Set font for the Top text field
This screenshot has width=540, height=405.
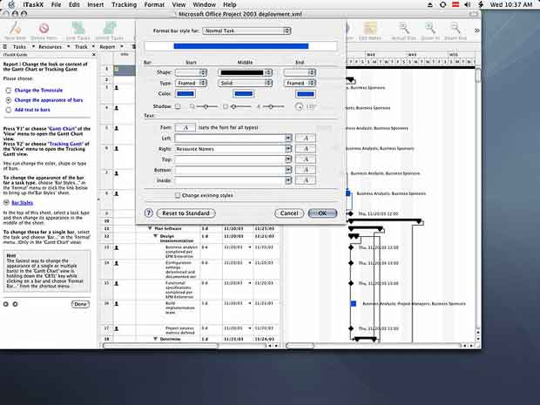point(305,159)
